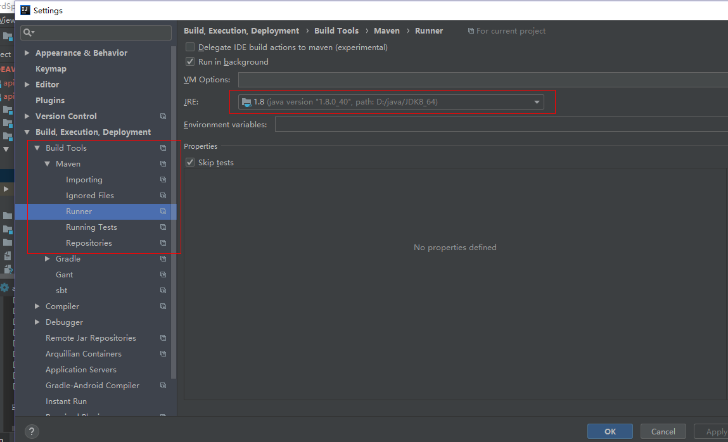Viewport: 728px width, 442px height.
Task: Click the project-scope icon beside Version Control
Action: [164, 116]
